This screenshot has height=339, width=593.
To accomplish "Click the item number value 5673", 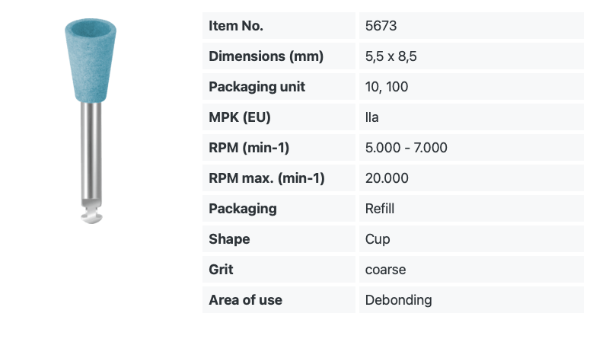I will click(381, 26).
